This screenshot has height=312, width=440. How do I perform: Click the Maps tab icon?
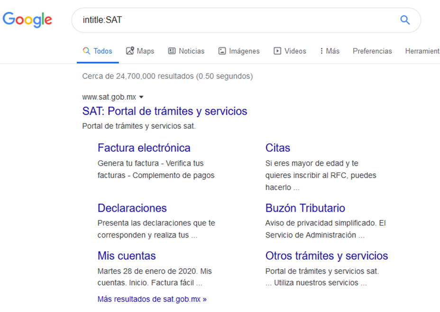pos(129,51)
